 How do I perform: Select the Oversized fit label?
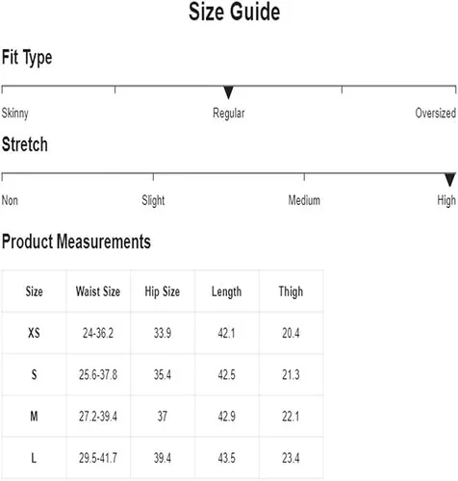click(435, 113)
